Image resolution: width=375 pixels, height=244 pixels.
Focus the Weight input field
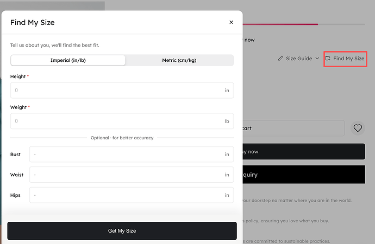pyautogui.click(x=122, y=121)
